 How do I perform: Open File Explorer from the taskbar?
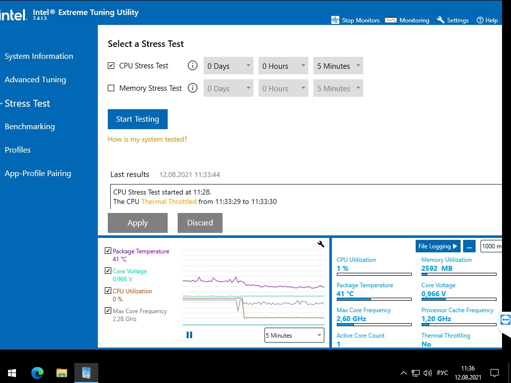tap(61, 373)
